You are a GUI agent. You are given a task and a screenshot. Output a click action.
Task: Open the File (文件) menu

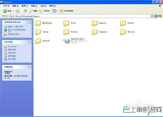coord(6,6)
